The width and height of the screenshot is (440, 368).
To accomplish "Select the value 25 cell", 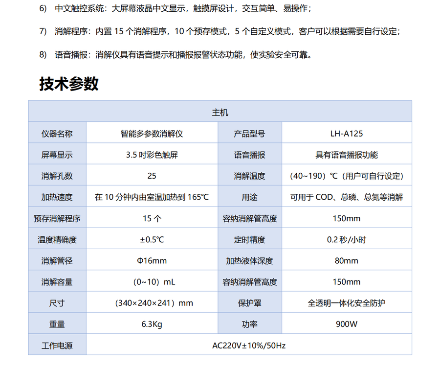I will tap(152, 175).
